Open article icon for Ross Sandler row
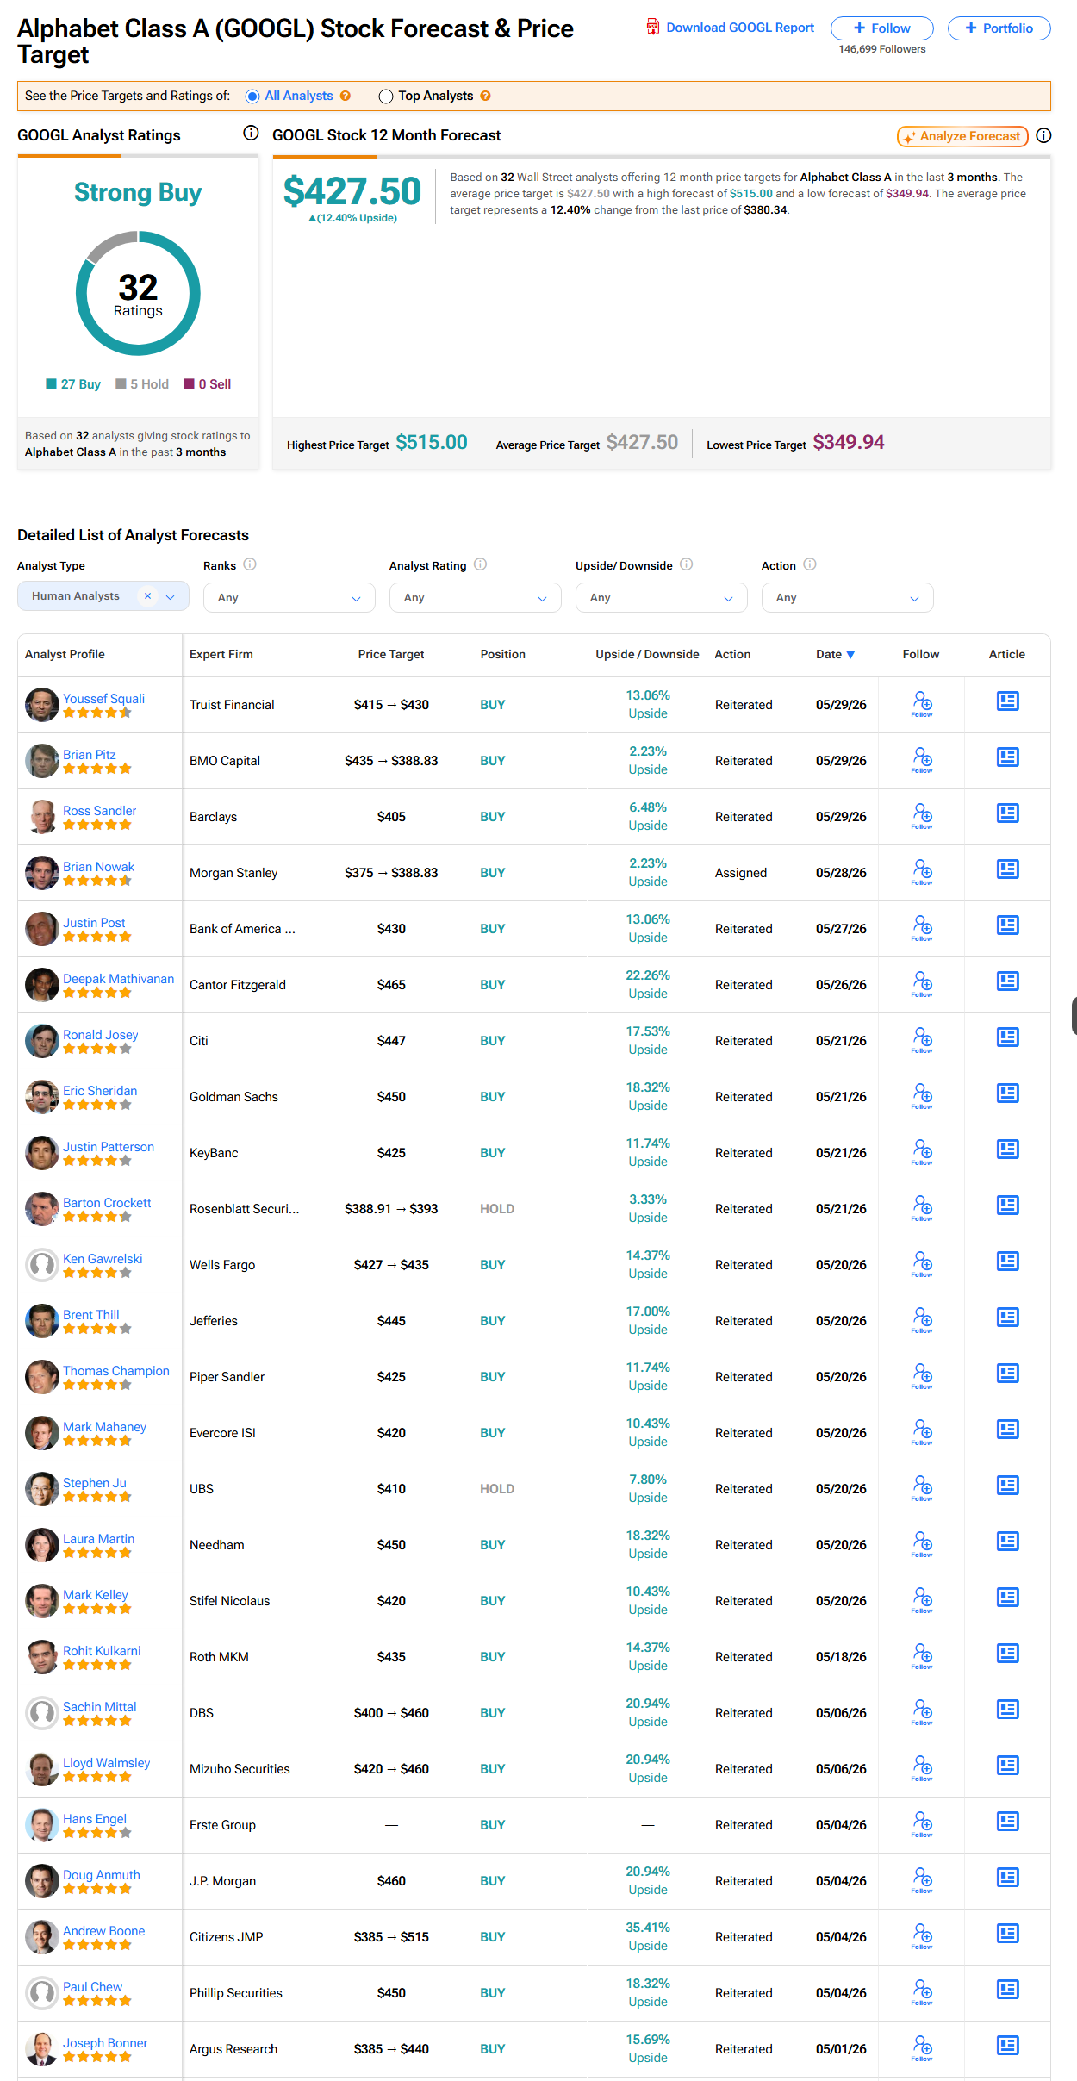Image resolution: width=1077 pixels, height=2081 pixels. 1008,813
